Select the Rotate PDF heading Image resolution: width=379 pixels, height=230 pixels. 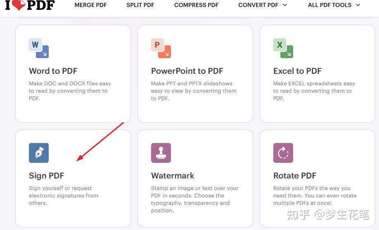[x=295, y=176]
